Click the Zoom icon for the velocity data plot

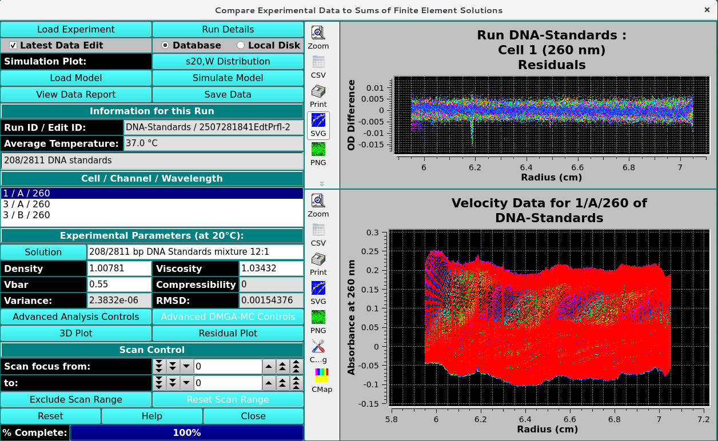[318, 201]
